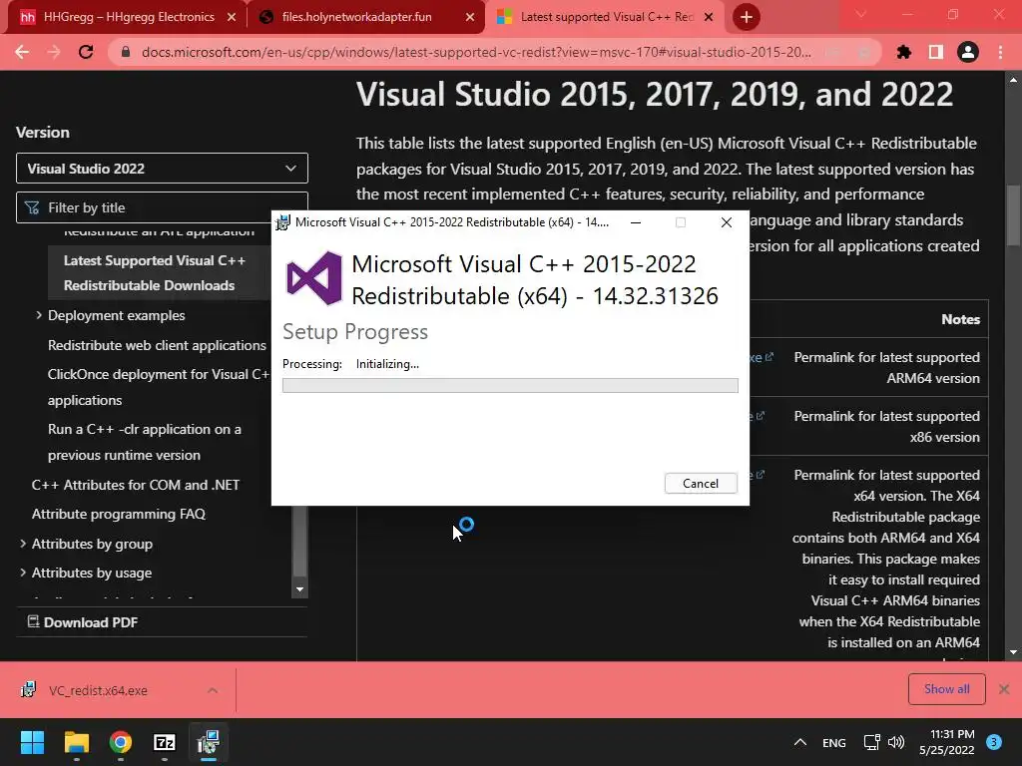Open the Windows Start menu
The height and width of the screenshot is (766, 1022).
(33, 742)
